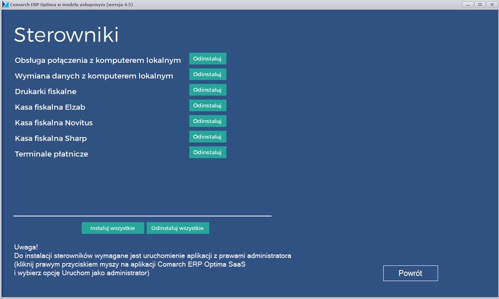
Task: Go back using the Powrót button
Action: tap(410, 273)
